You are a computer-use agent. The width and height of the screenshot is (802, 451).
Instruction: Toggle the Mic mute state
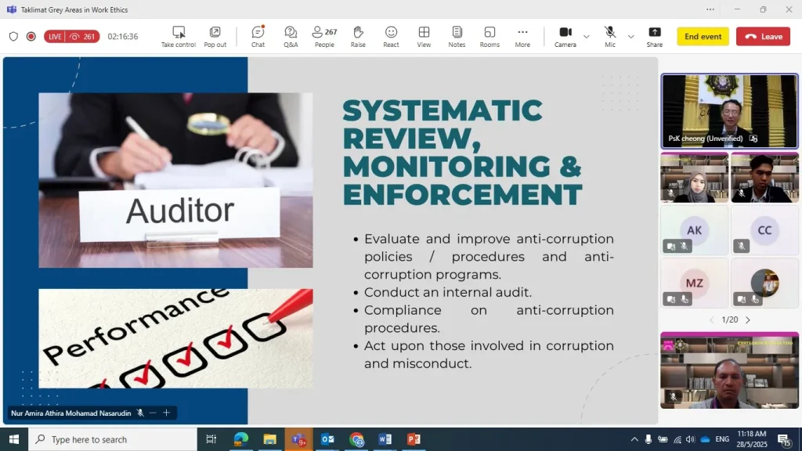(x=610, y=36)
